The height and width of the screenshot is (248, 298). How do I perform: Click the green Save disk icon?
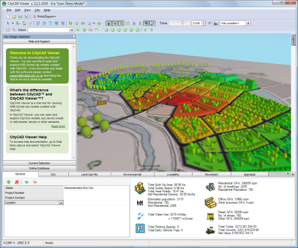pos(20,17)
